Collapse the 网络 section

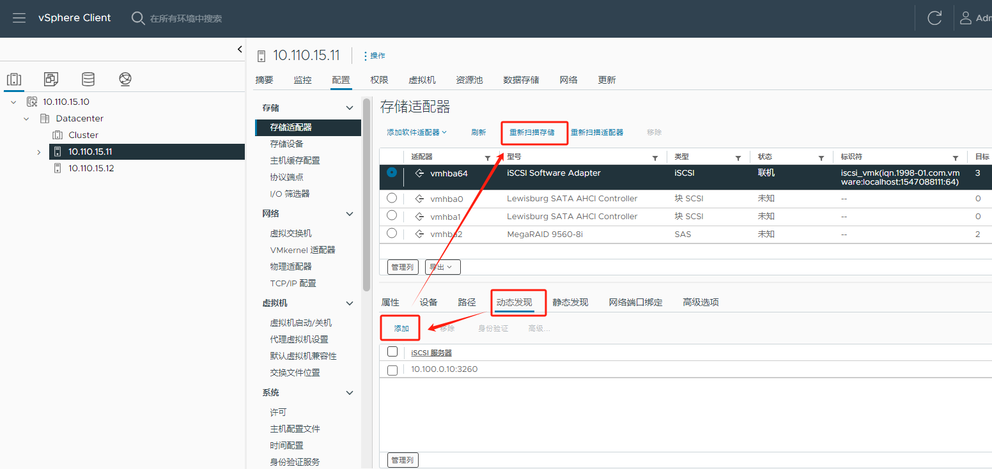click(349, 214)
